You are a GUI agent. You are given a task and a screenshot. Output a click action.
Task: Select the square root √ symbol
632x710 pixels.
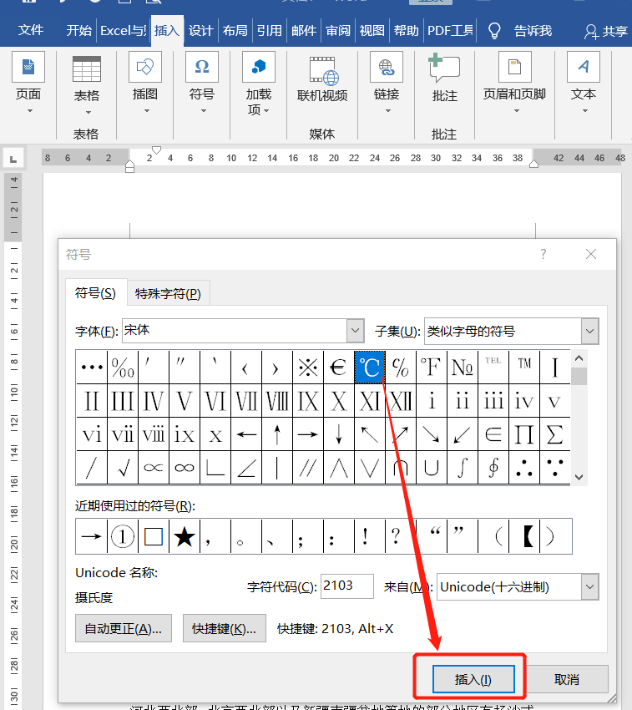coord(123,468)
